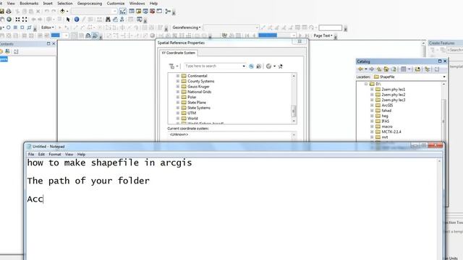Click Up One Level in Catalog toolbar
This screenshot has height=260, width=463.
(379, 69)
